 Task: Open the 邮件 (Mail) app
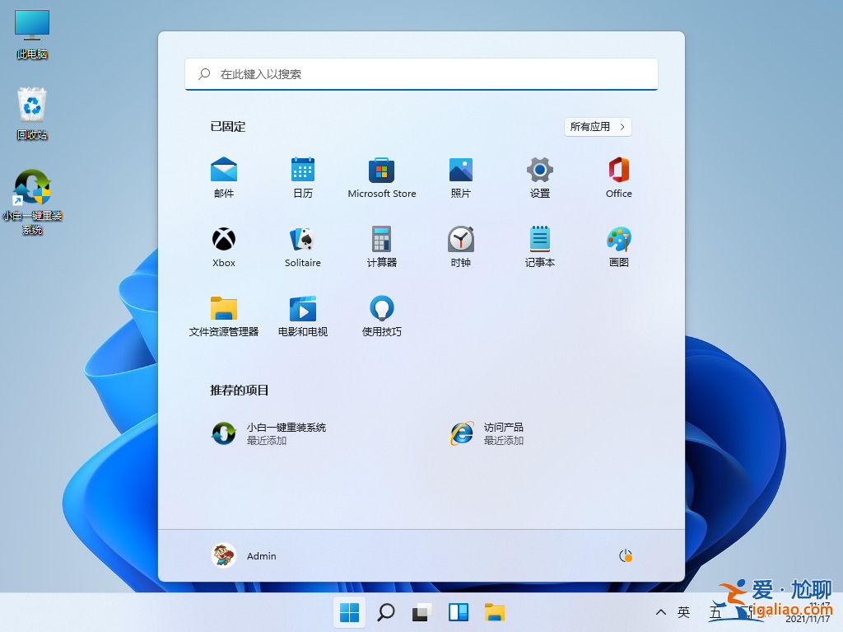[x=223, y=177]
